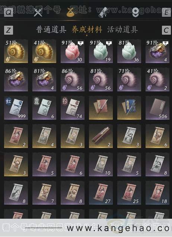Select the 虹 envelope with 999 count
This screenshot has width=172, height=237.
click(16, 108)
